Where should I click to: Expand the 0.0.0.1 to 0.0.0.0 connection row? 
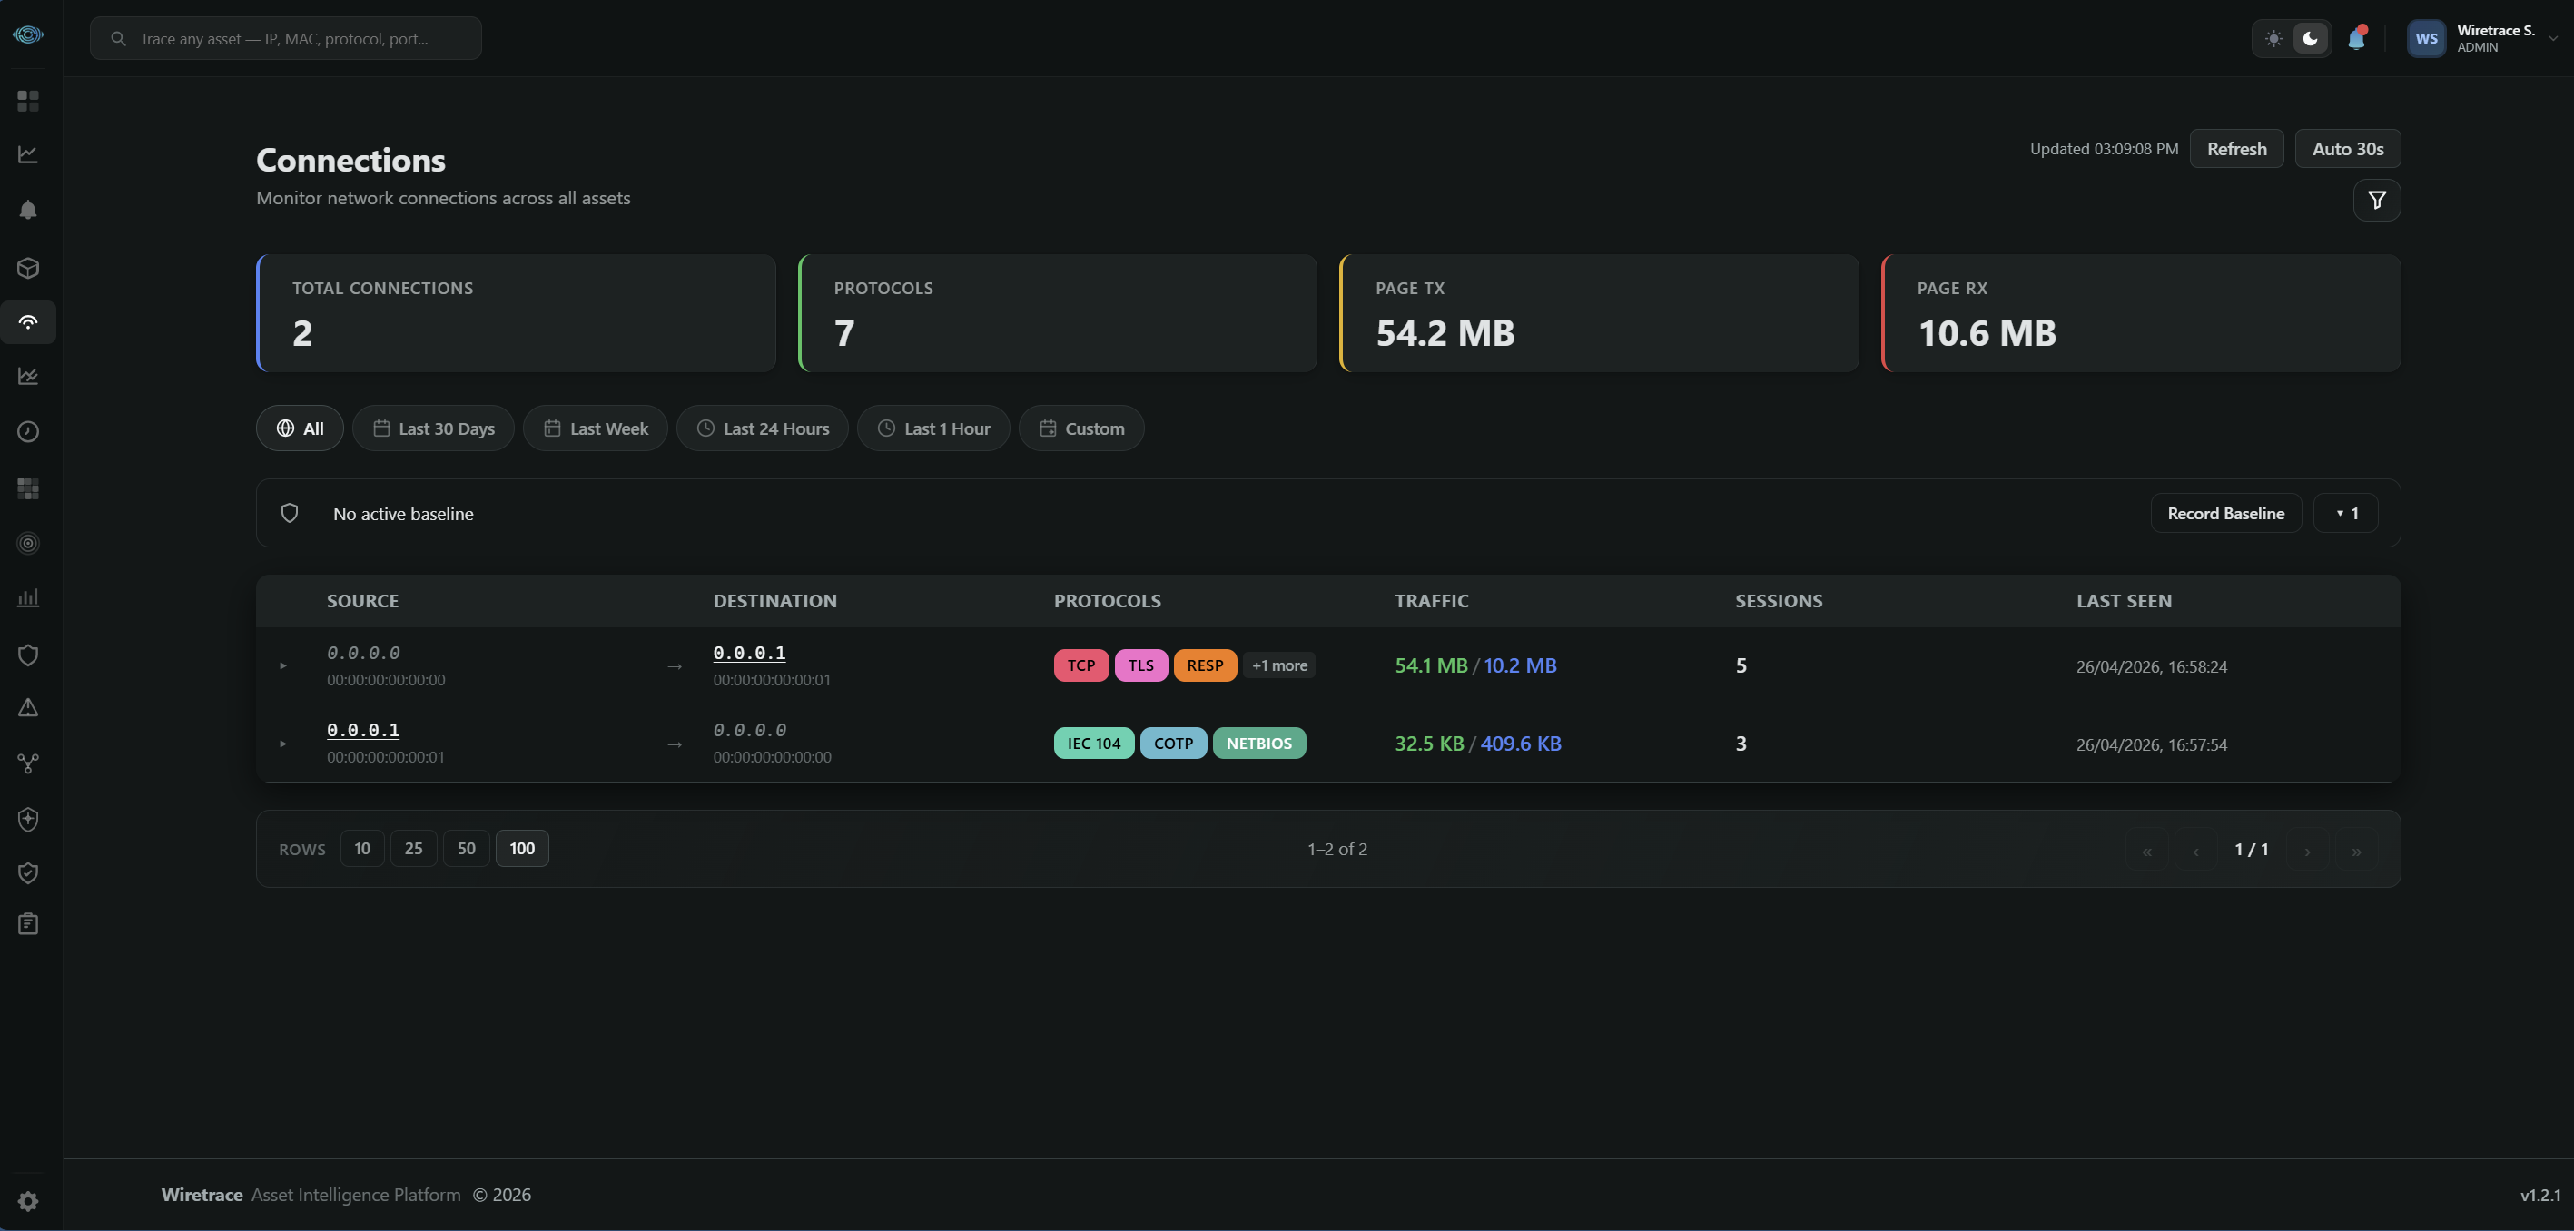click(x=282, y=744)
